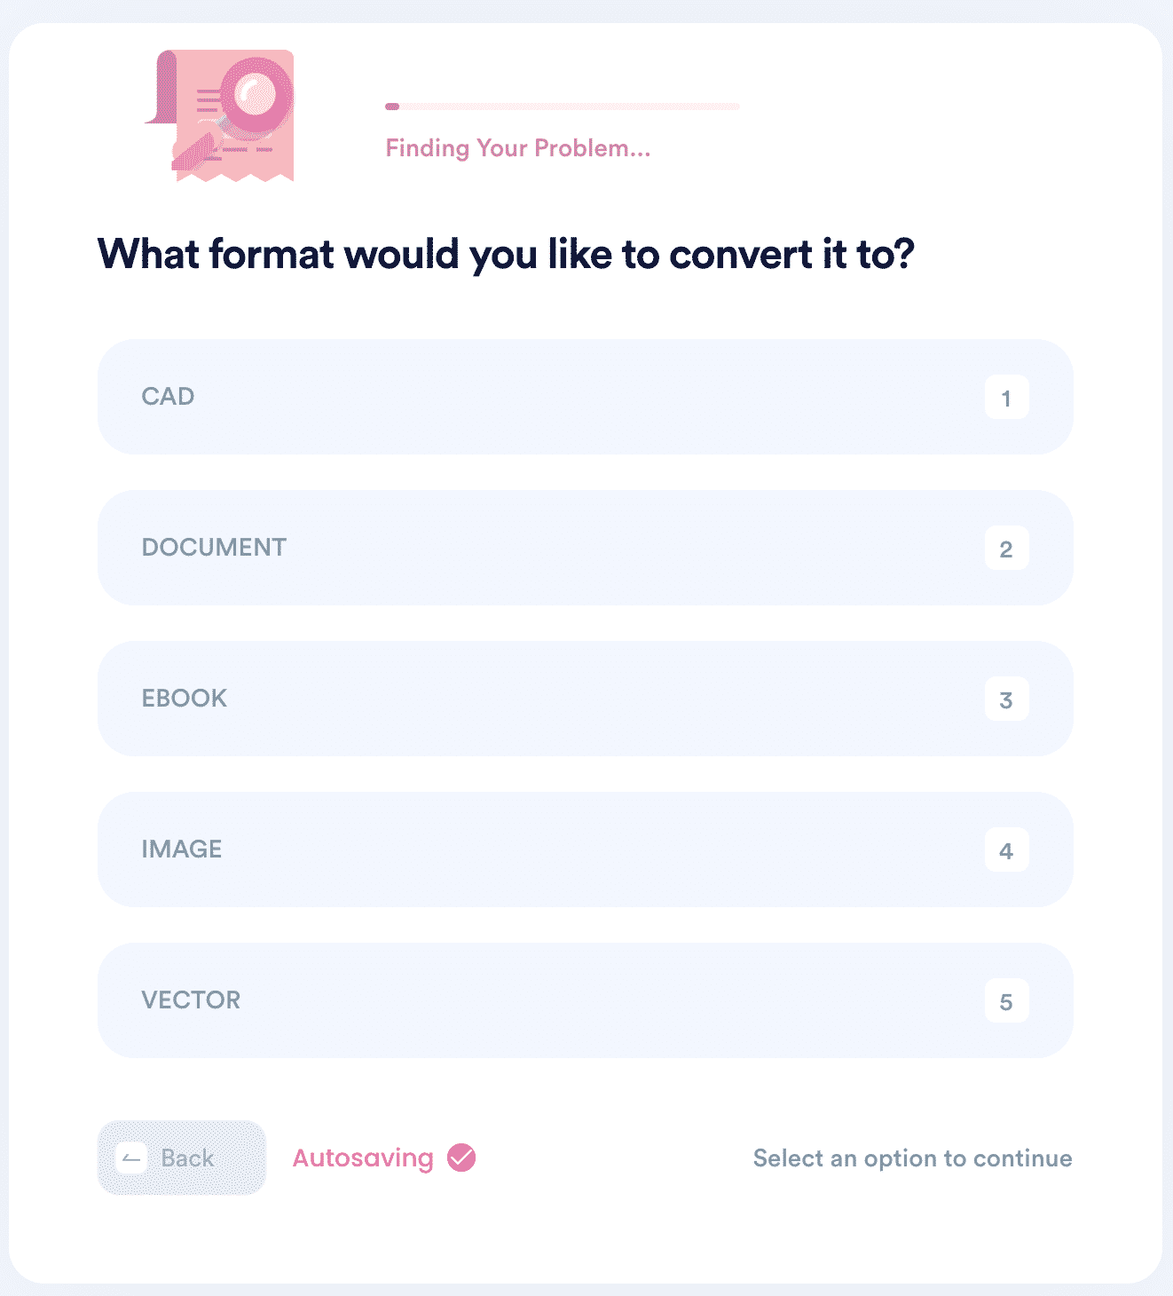
Task: Click Select an option to continue text
Action: coord(913,1158)
